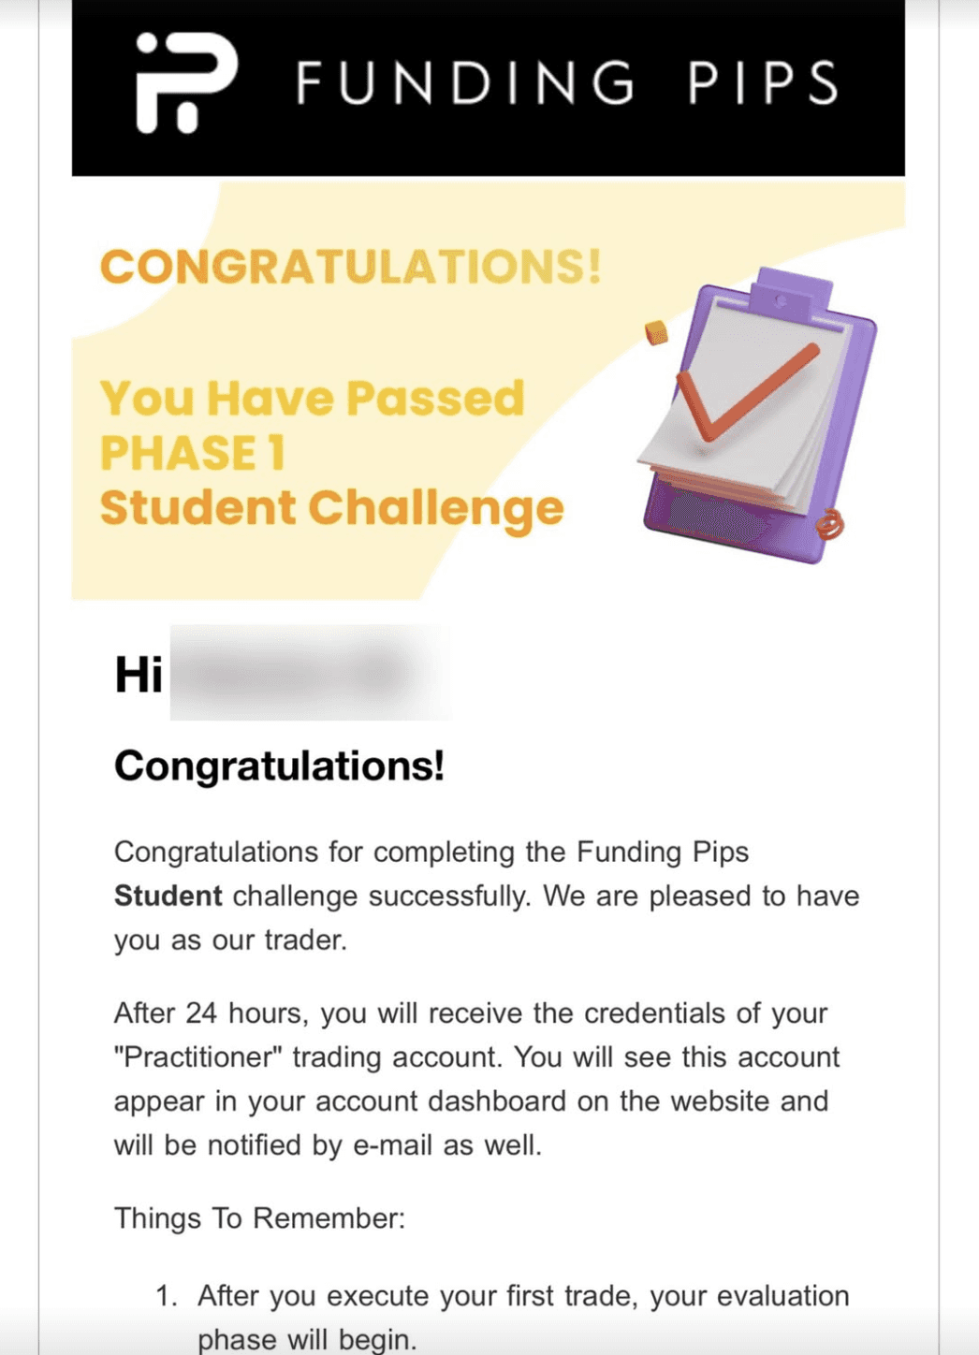Click the "Practitioner" quoted word
The height and width of the screenshot is (1355, 979).
point(198,1057)
